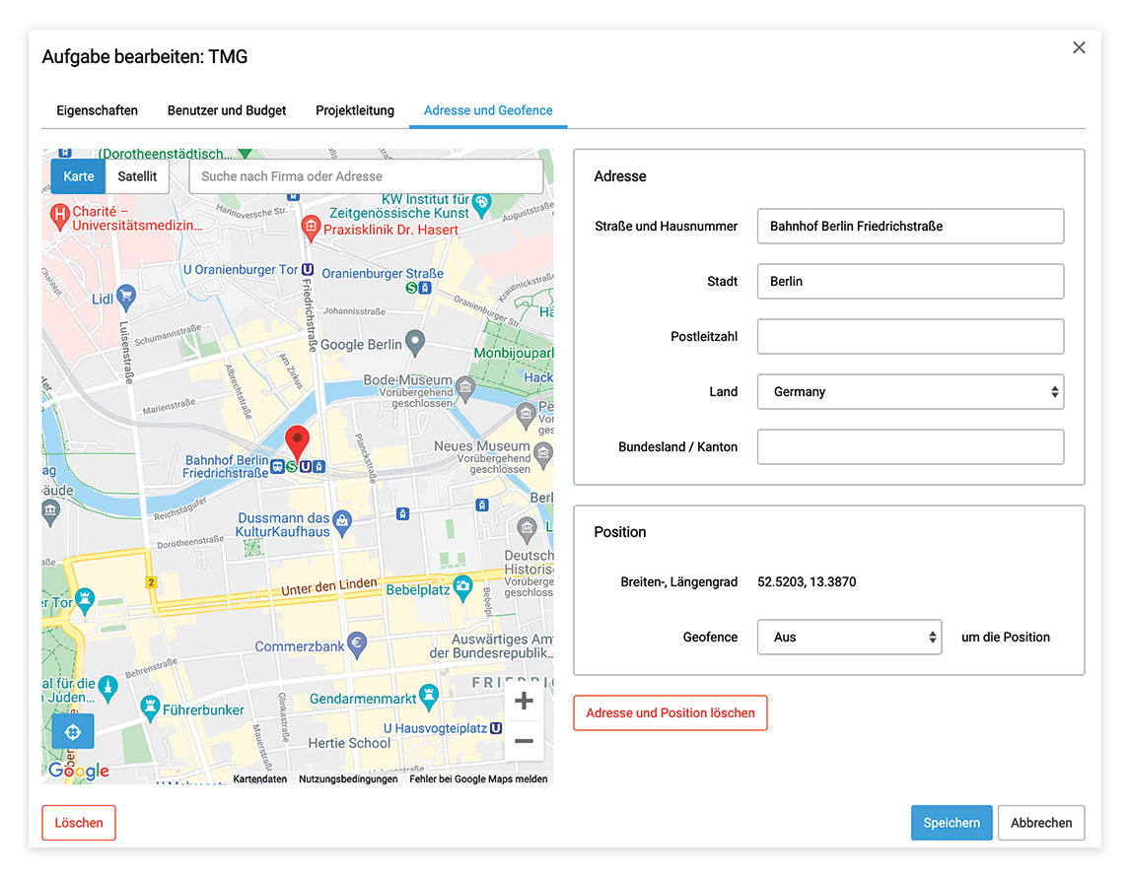Click the Führerbunker landmark marker
This screenshot has width=1131, height=877.
(150, 708)
